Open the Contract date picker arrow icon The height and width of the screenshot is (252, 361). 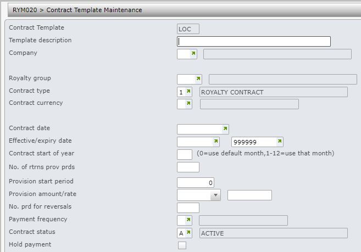[x=225, y=128]
